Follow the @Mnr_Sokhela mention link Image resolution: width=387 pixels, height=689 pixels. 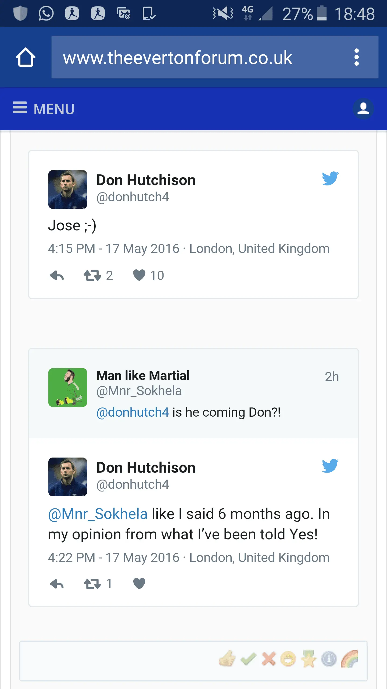point(98,514)
